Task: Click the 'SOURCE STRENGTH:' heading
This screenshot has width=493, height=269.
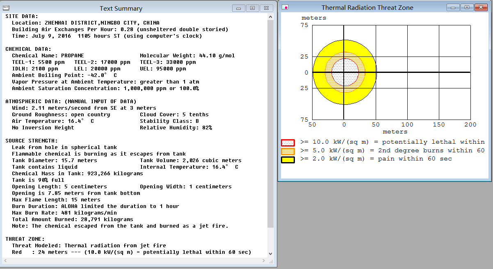Action: [32, 141]
